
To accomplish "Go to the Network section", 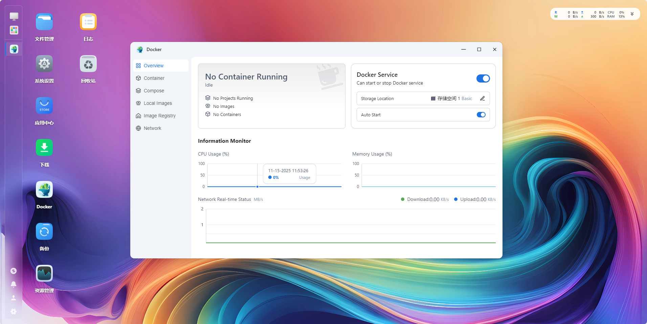I will [161, 128].
